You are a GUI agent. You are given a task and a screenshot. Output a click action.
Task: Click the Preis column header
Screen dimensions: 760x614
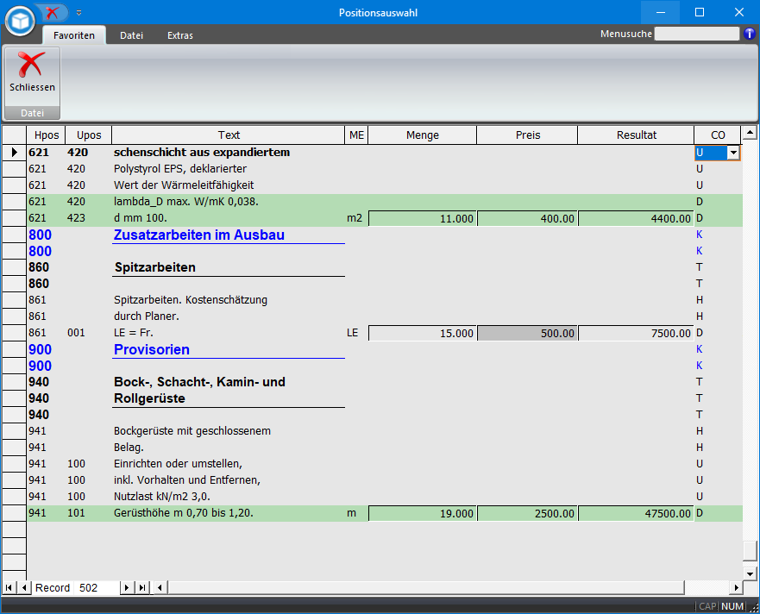click(x=527, y=135)
